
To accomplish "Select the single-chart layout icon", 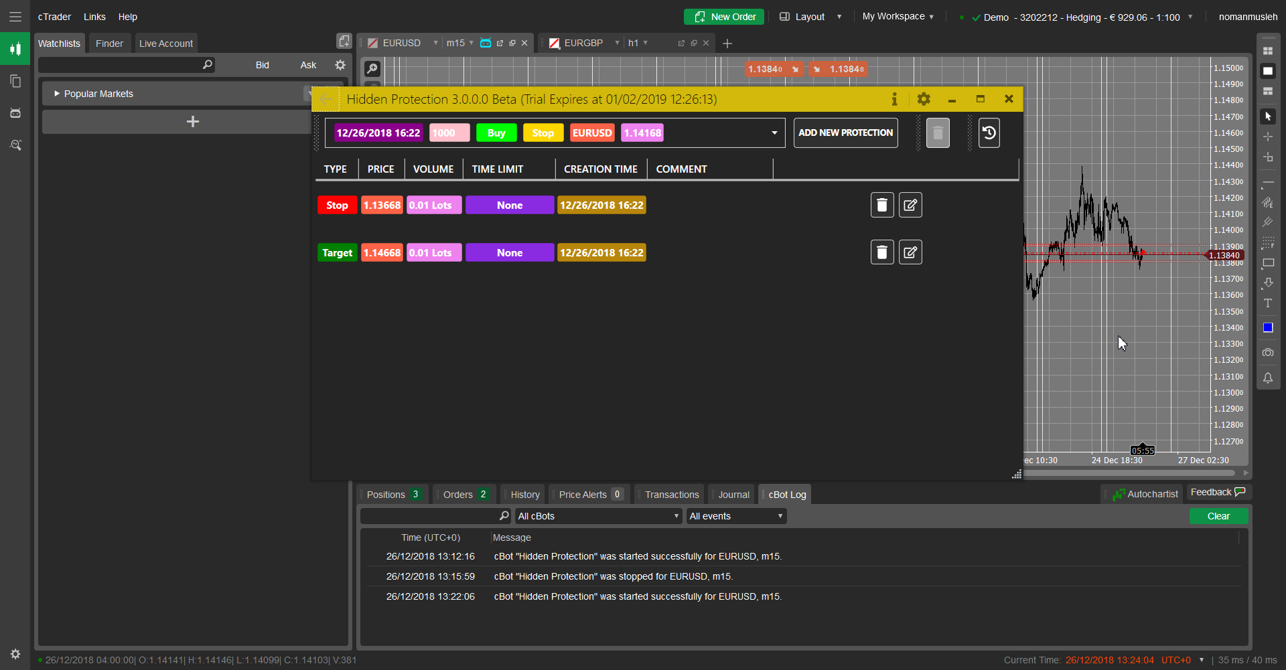I will [1267, 71].
